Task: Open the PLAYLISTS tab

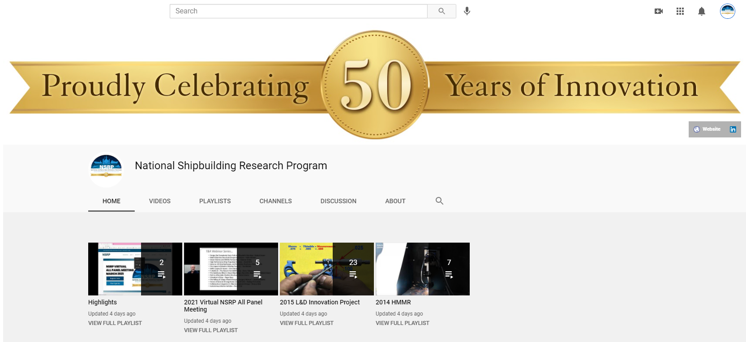Action: 215,201
